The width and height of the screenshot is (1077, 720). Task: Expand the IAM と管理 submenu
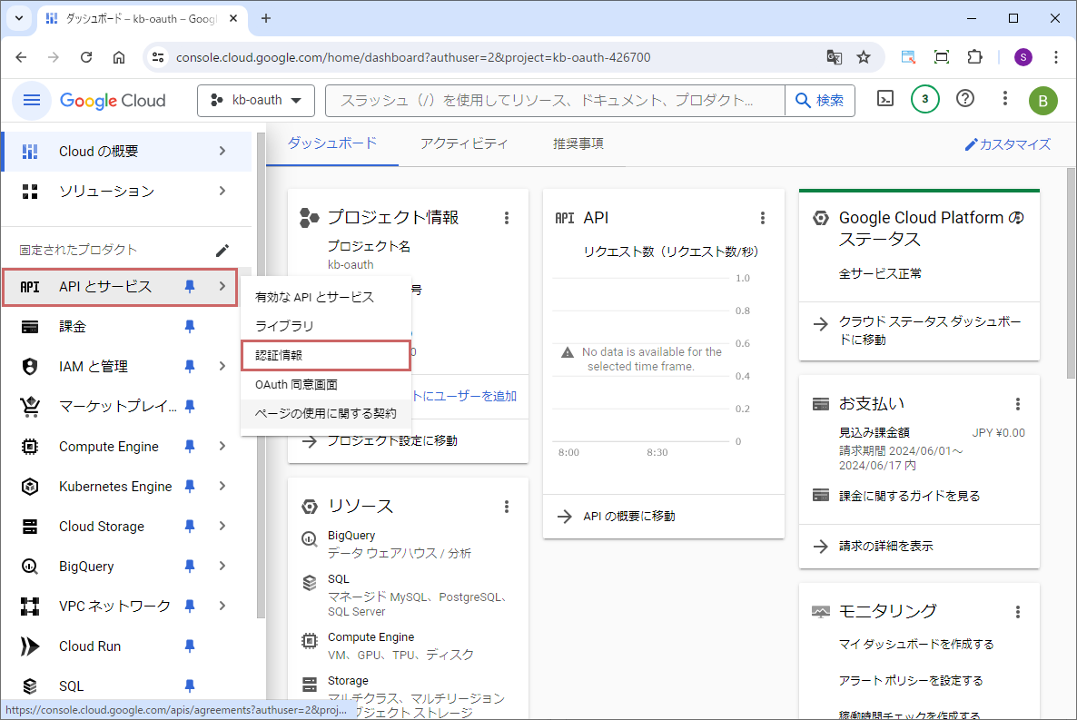tap(222, 367)
